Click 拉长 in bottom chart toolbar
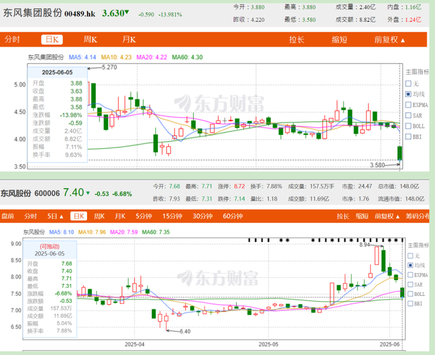 tap(343, 216)
